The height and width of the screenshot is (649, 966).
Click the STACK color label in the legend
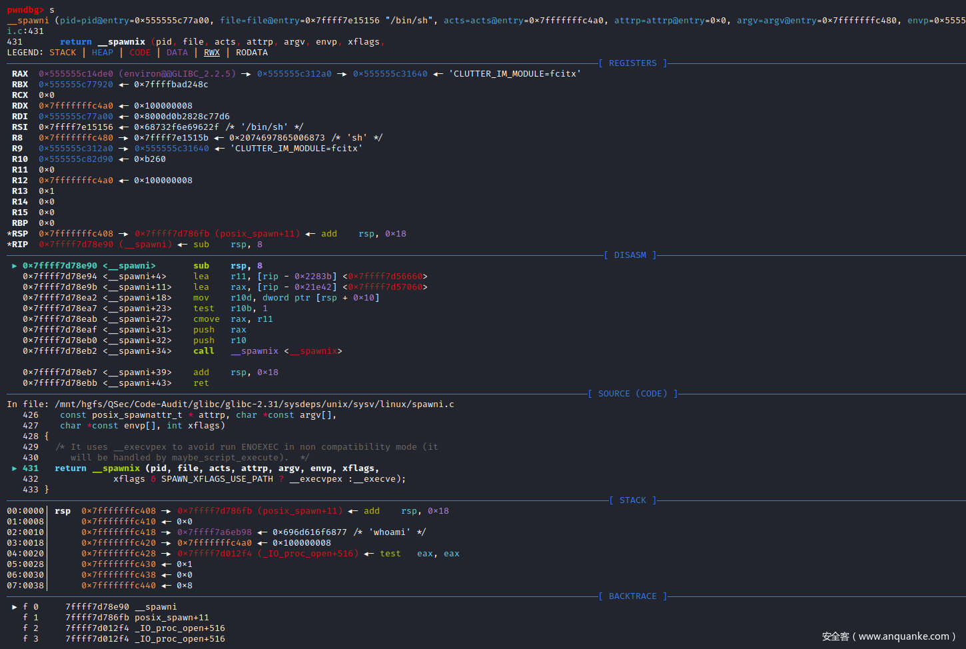[63, 53]
